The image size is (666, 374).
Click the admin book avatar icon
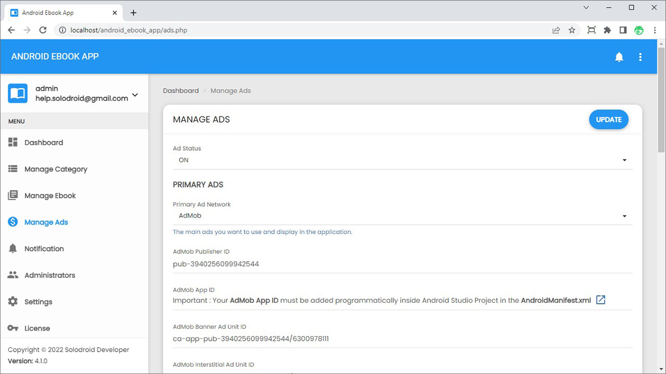tap(18, 94)
